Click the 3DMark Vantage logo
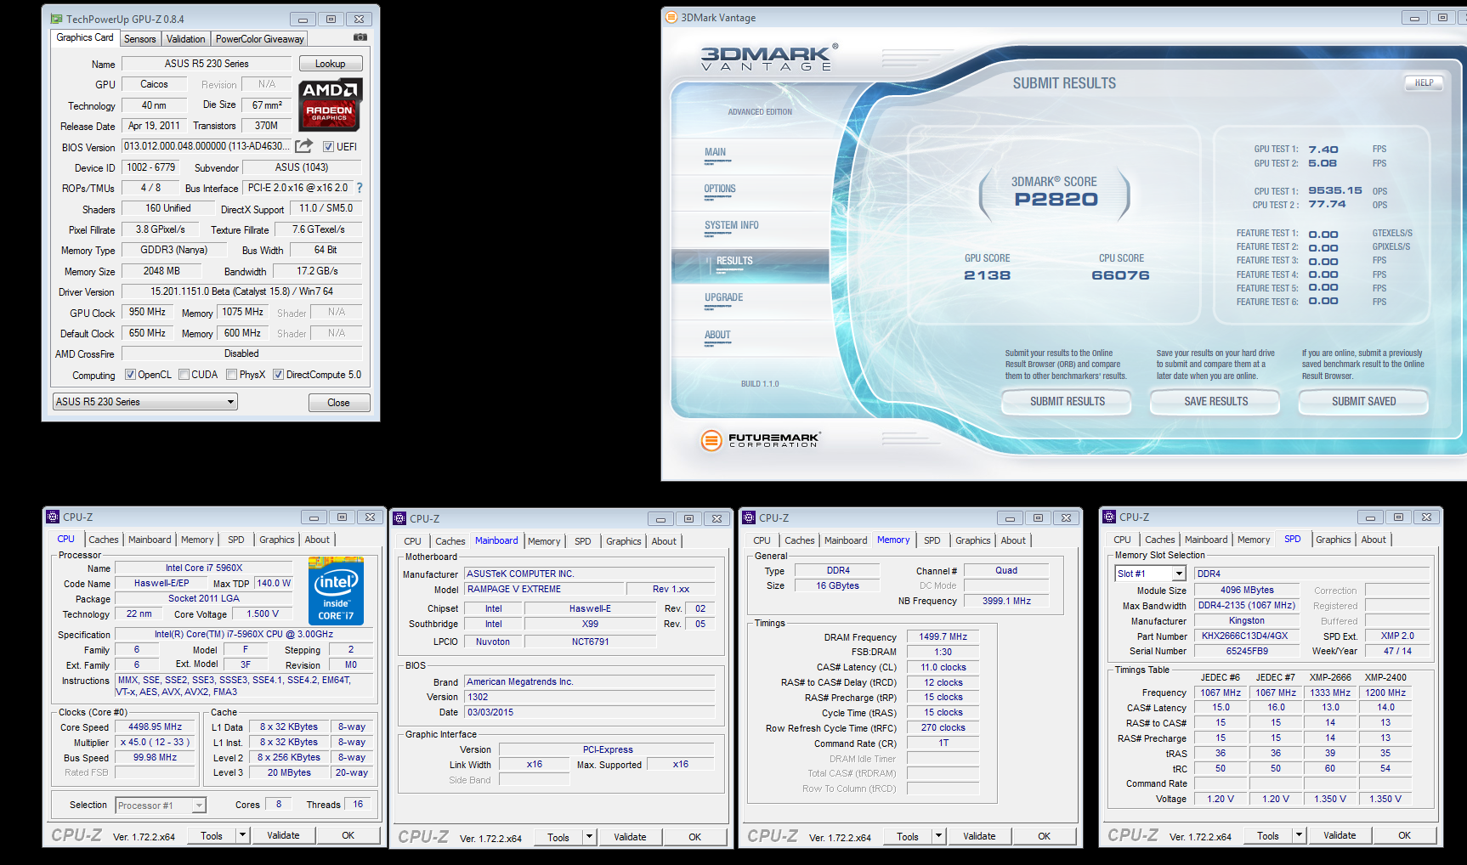 769,58
